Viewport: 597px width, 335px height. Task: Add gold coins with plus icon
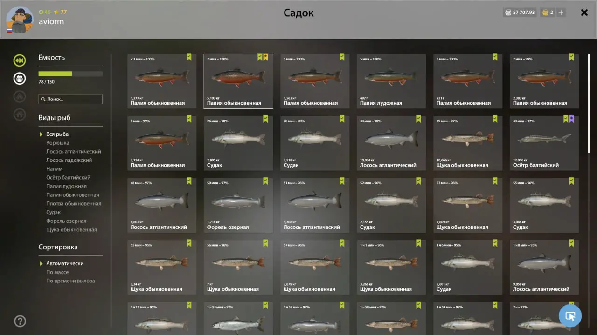(x=561, y=13)
